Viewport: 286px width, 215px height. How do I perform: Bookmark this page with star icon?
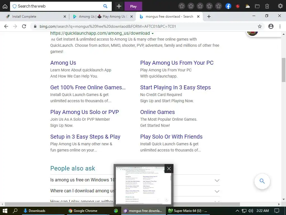click(260, 26)
